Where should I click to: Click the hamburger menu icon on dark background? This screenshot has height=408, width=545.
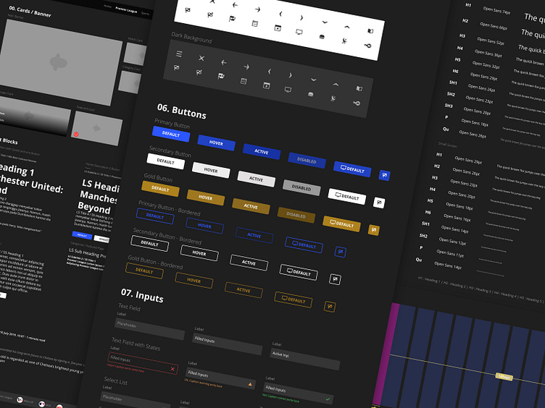coord(179,54)
